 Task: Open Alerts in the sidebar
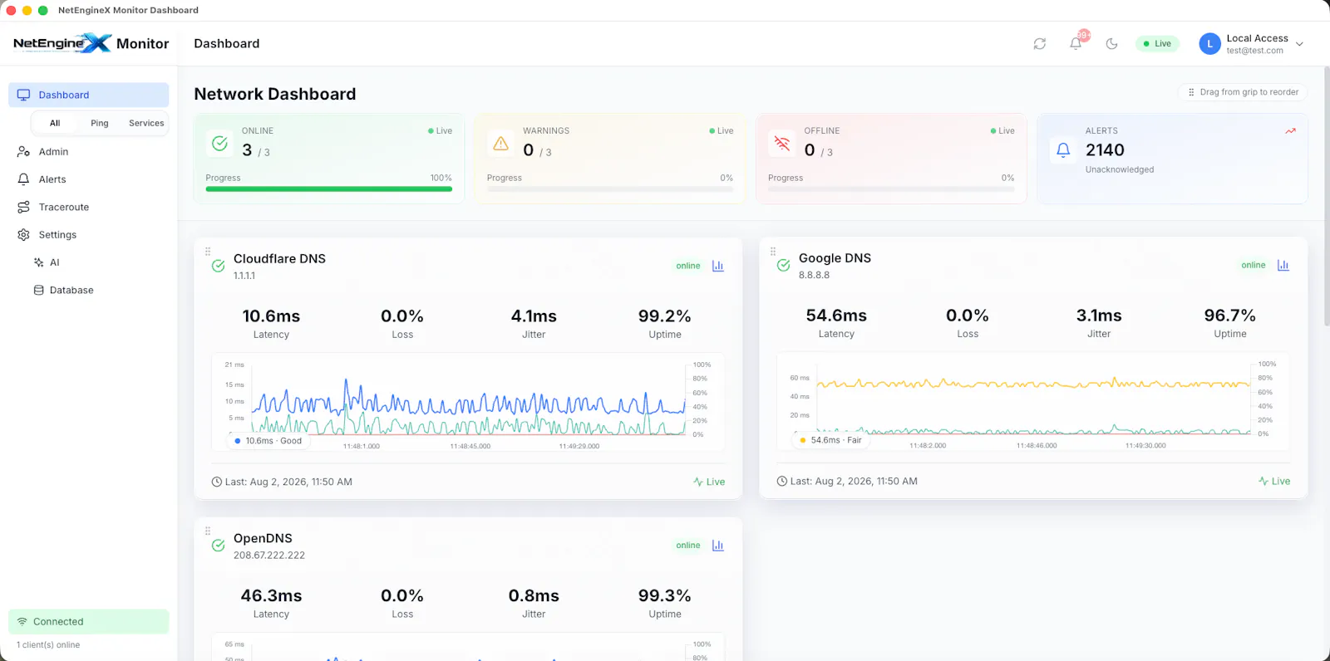[x=89, y=179]
